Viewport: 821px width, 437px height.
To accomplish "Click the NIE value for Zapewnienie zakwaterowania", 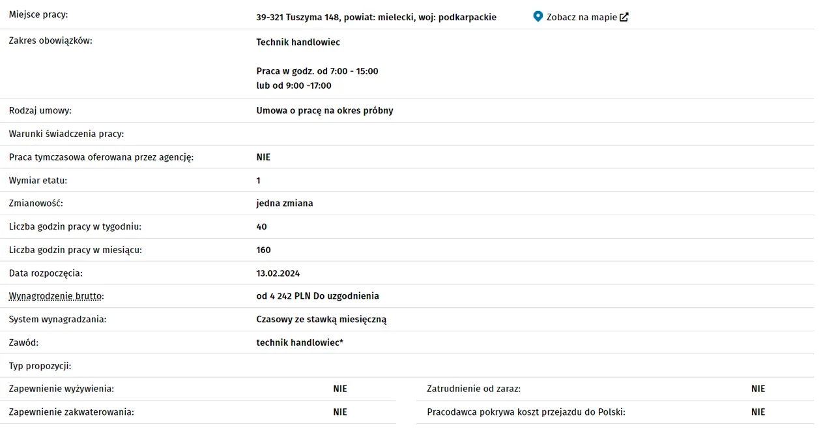I will pos(340,412).
